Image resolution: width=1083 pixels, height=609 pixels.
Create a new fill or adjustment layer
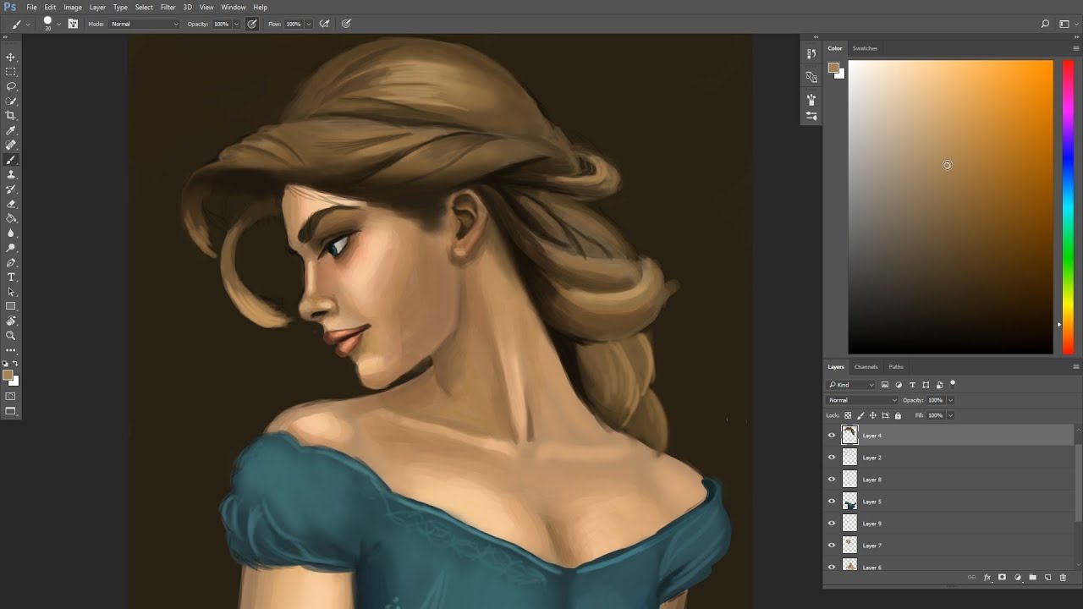point(1018,578)
